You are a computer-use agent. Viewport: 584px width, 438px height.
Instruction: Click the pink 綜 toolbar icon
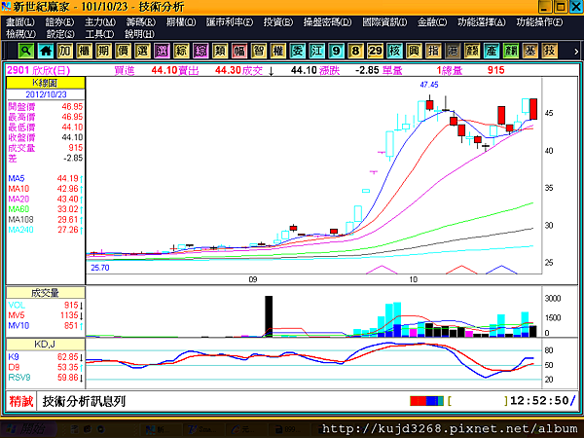coord(201,51)
